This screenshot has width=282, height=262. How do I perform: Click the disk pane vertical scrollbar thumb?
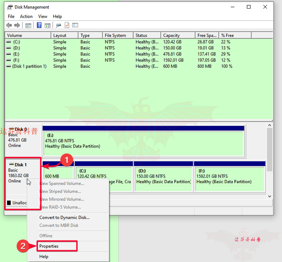pyautogui.click(x=269, y=149)
